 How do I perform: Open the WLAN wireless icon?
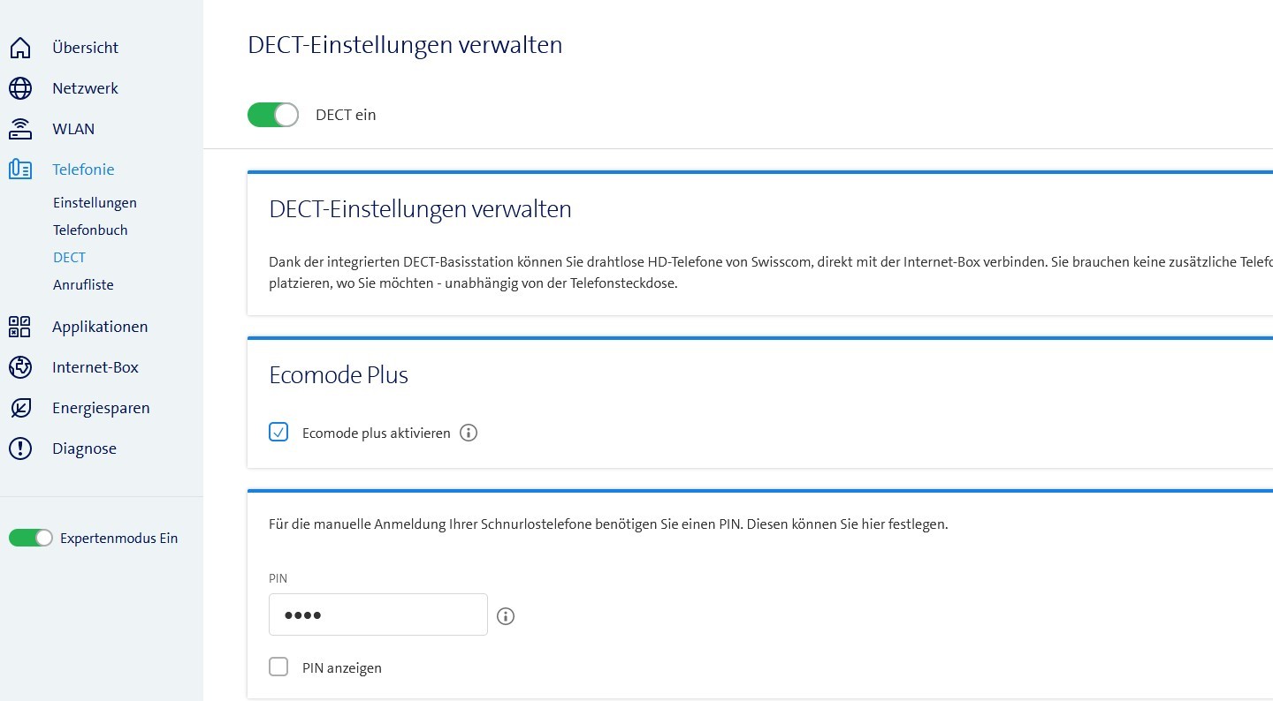(20, 128)
